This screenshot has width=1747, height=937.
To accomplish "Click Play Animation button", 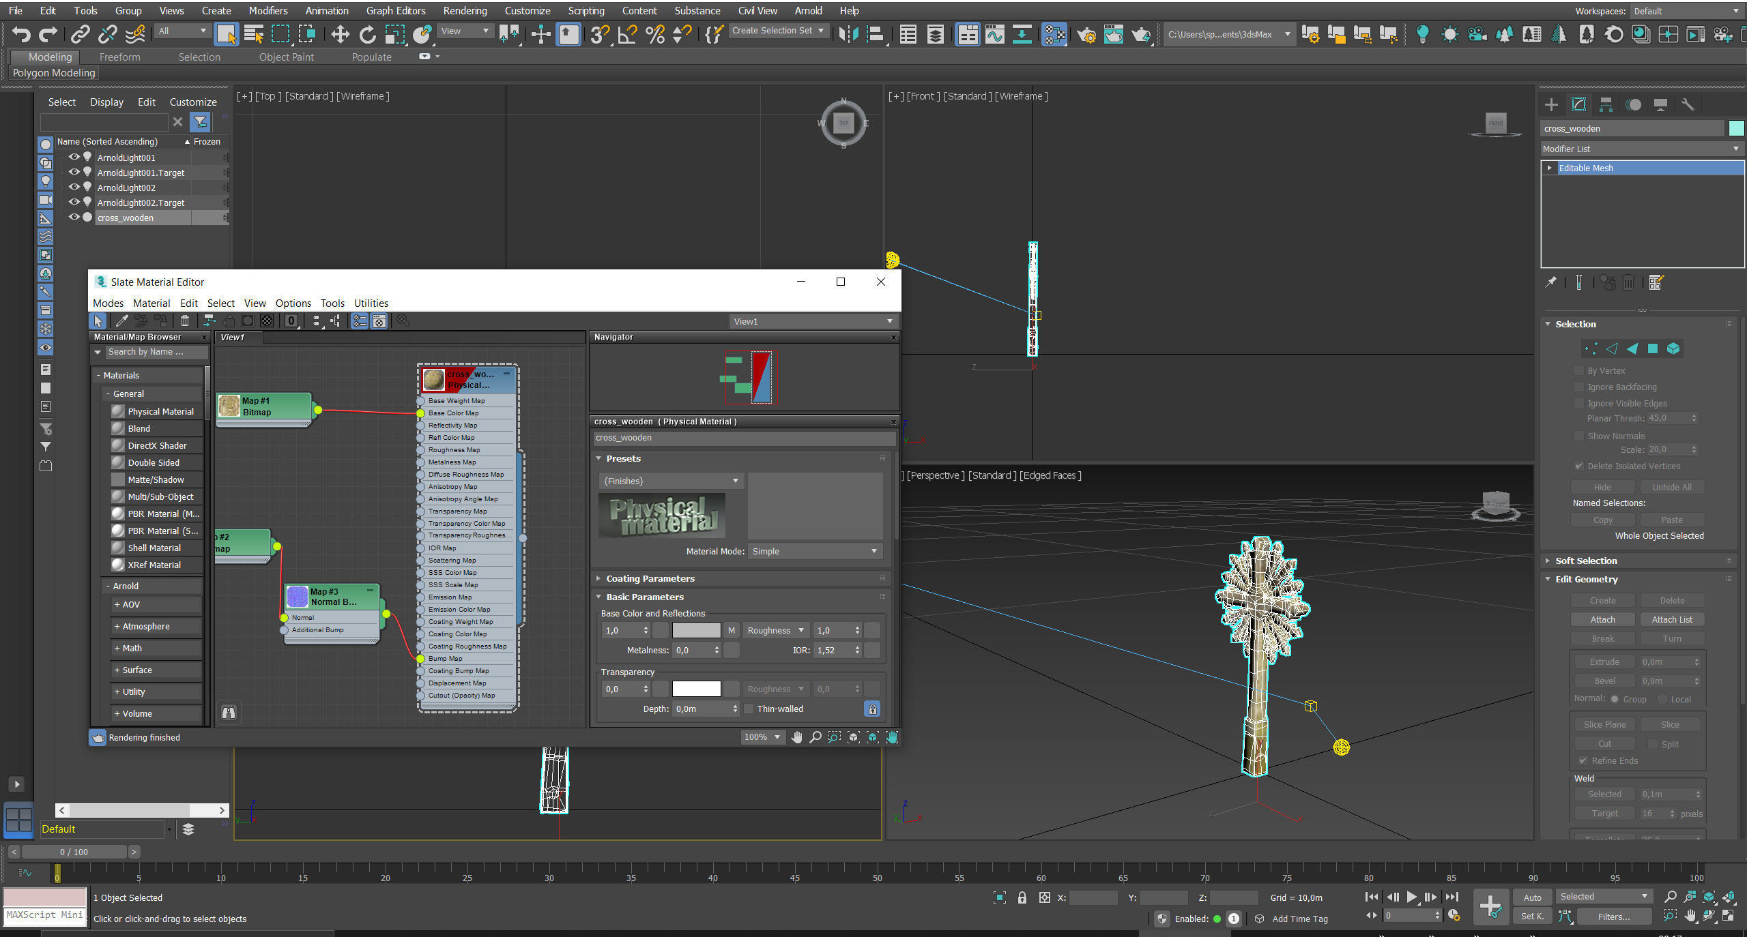I will coord(1411,897).
